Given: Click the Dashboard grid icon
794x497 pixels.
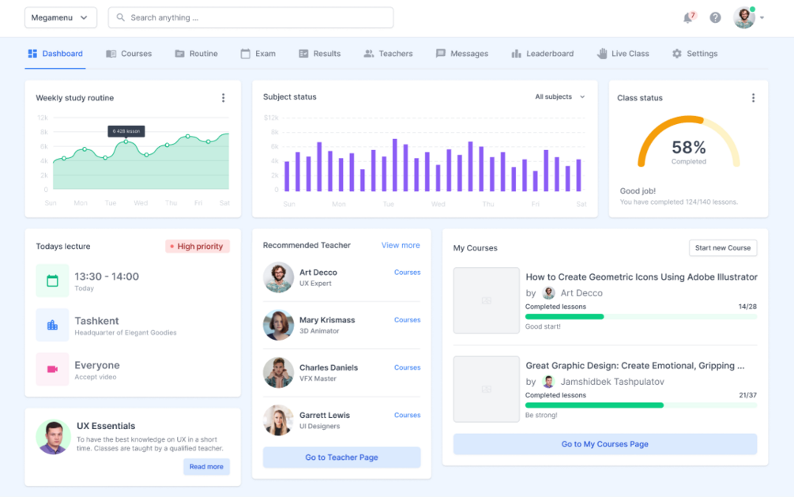Looking at the screenshot, I should click(x=32, y=53).
